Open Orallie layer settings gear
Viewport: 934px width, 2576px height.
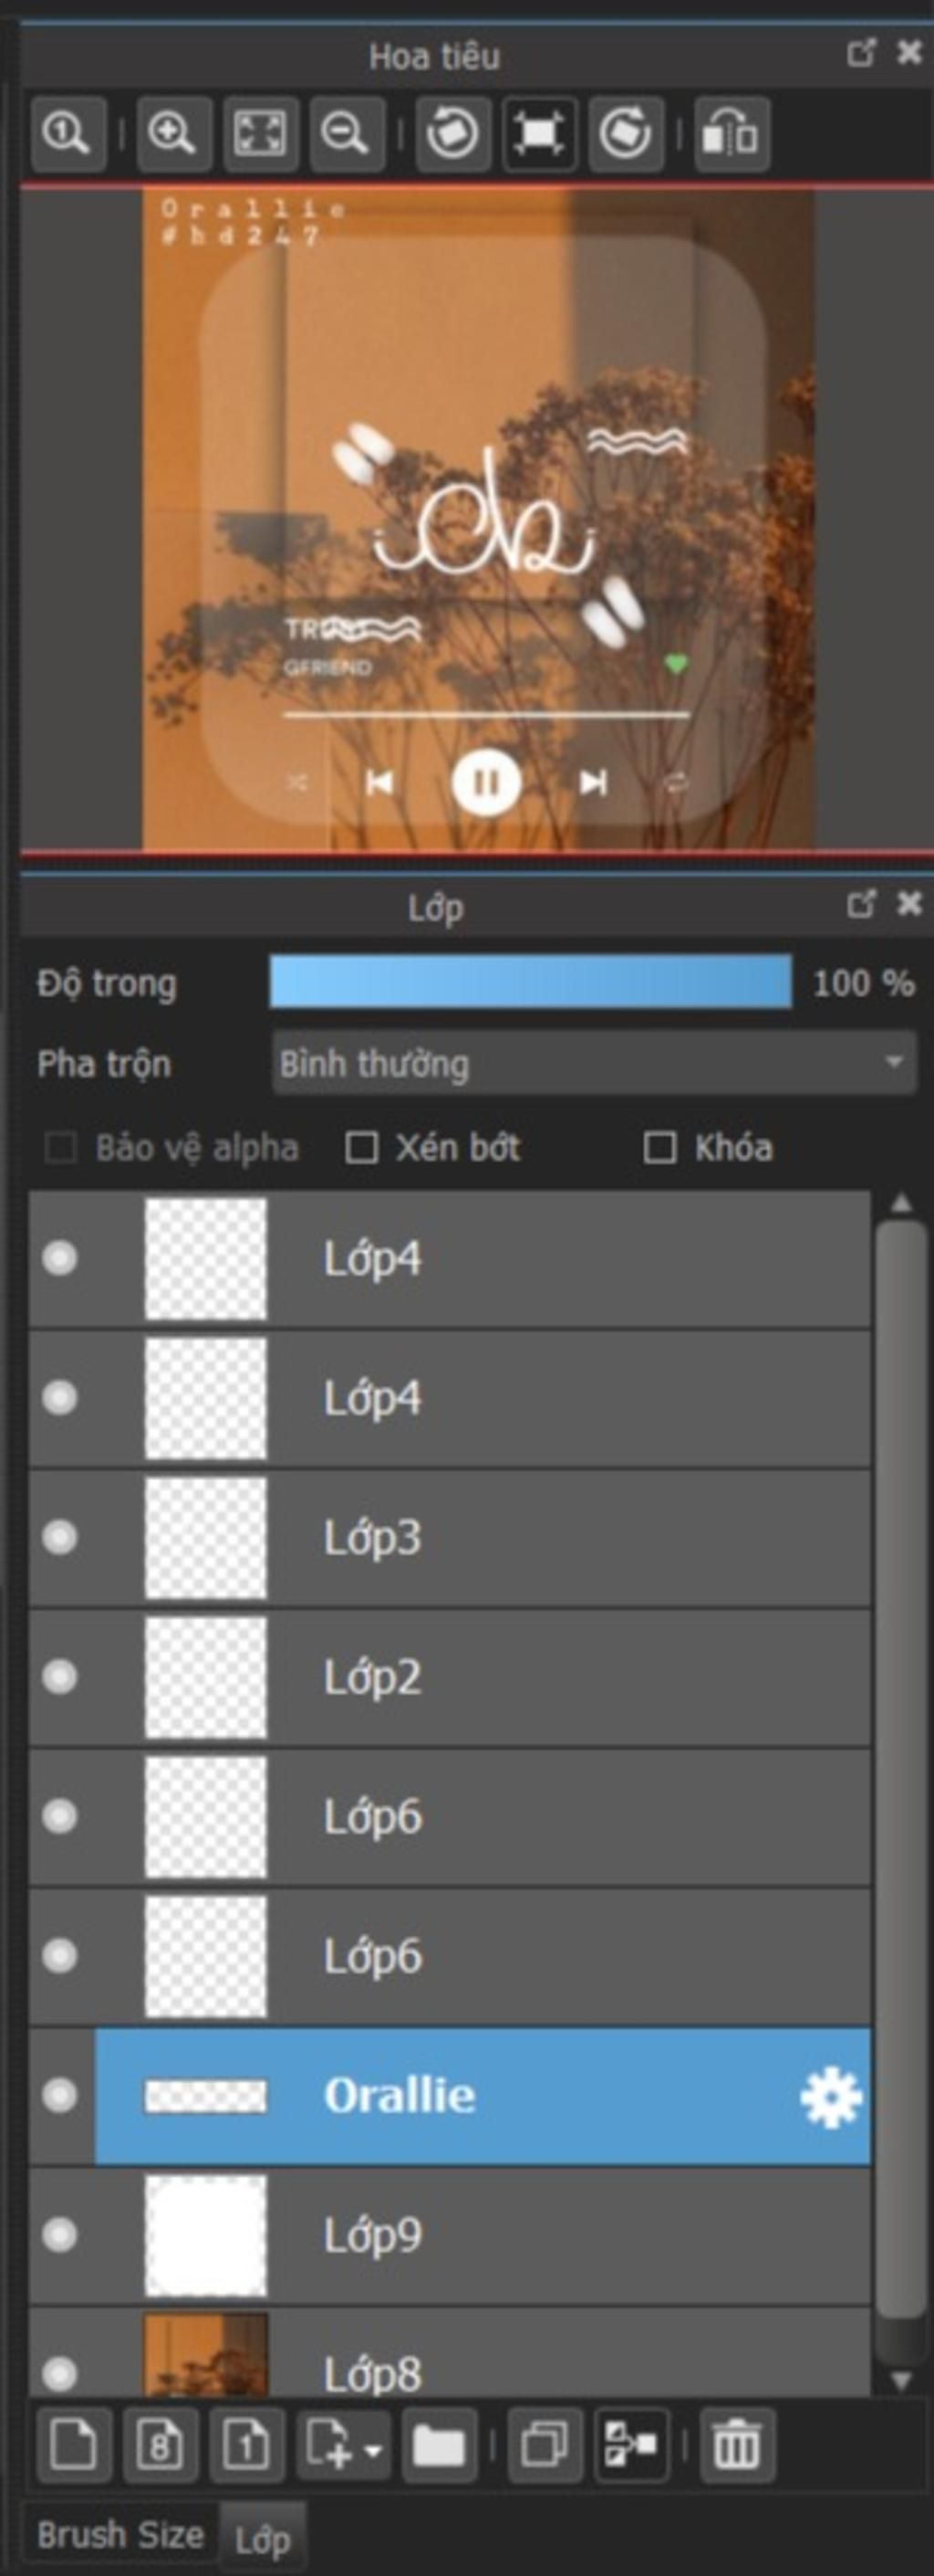tap(831, 2096)
